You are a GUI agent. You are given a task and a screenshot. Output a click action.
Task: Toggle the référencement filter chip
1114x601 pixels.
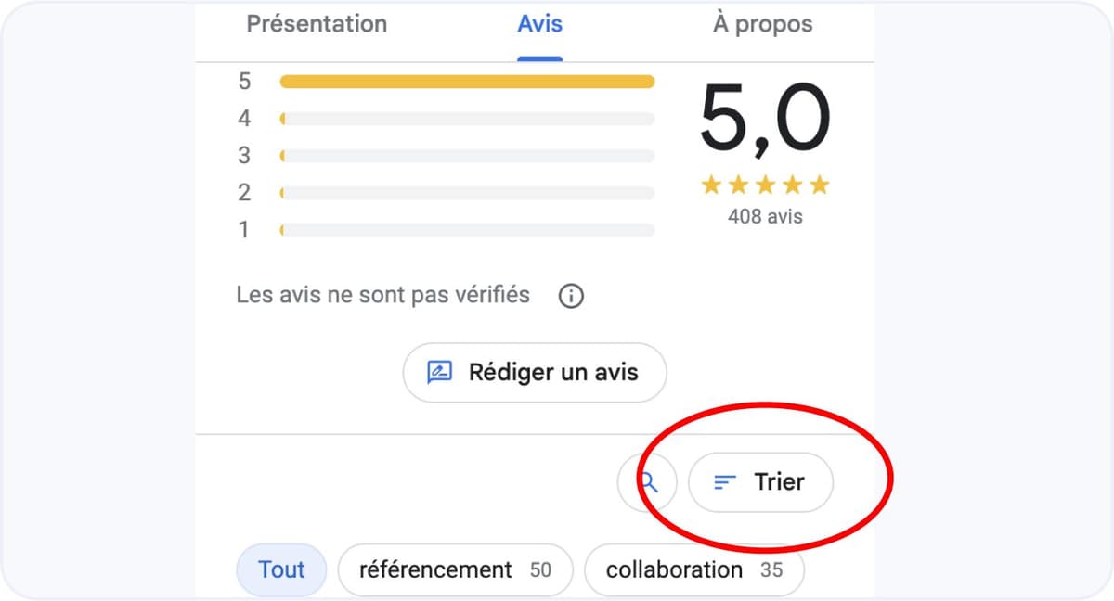(x=455, y=569)
